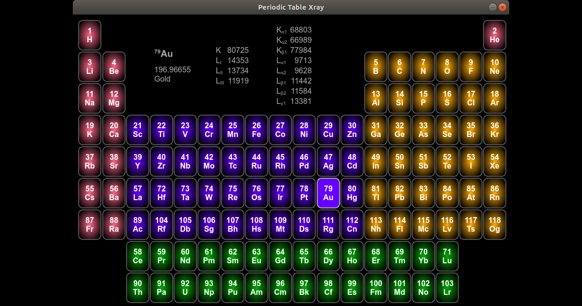Select Copernicium (Cn) in the table
582x306 pixels.
coord(352,224)
